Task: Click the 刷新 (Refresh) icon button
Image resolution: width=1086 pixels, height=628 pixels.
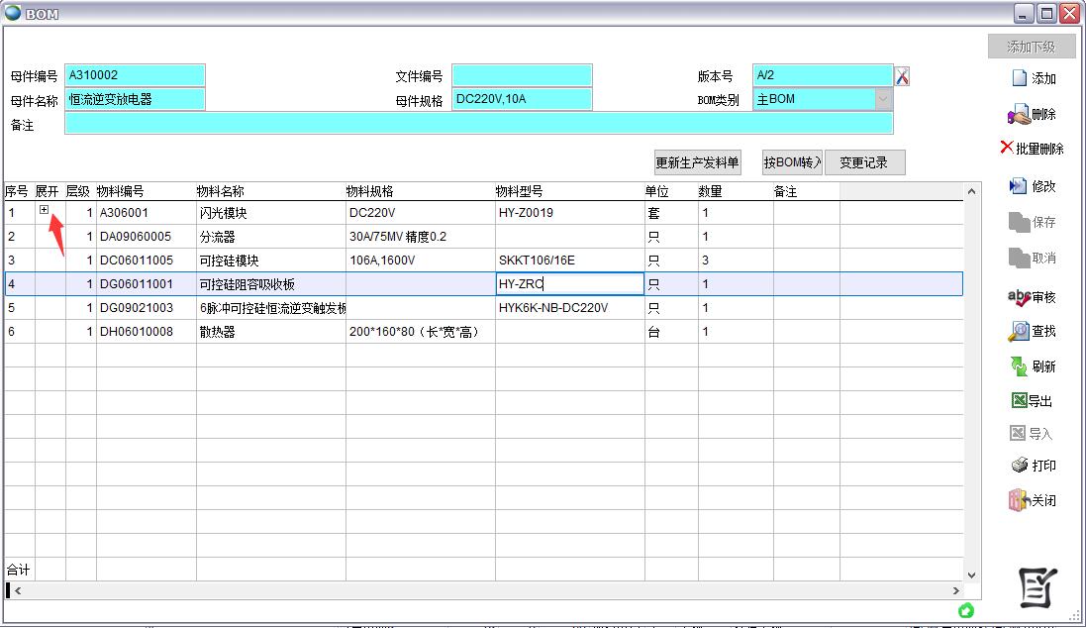Action: [x=1033, y=366]
